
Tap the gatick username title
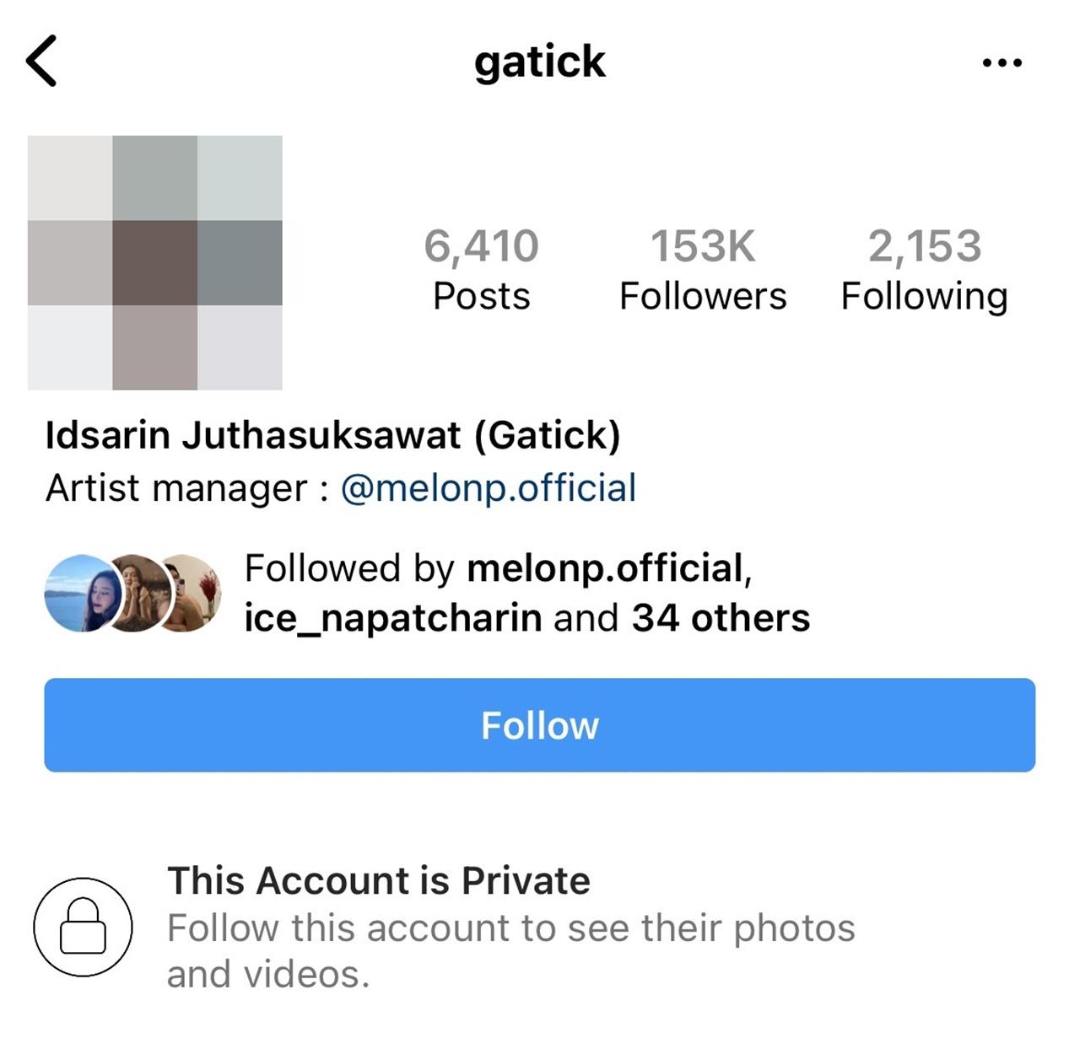point(539,62)
